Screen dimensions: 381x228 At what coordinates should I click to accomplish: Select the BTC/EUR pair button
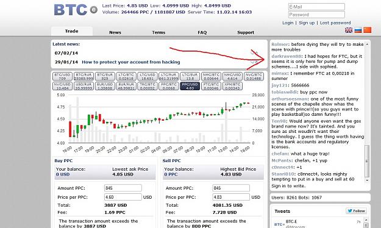coord(105,76)
